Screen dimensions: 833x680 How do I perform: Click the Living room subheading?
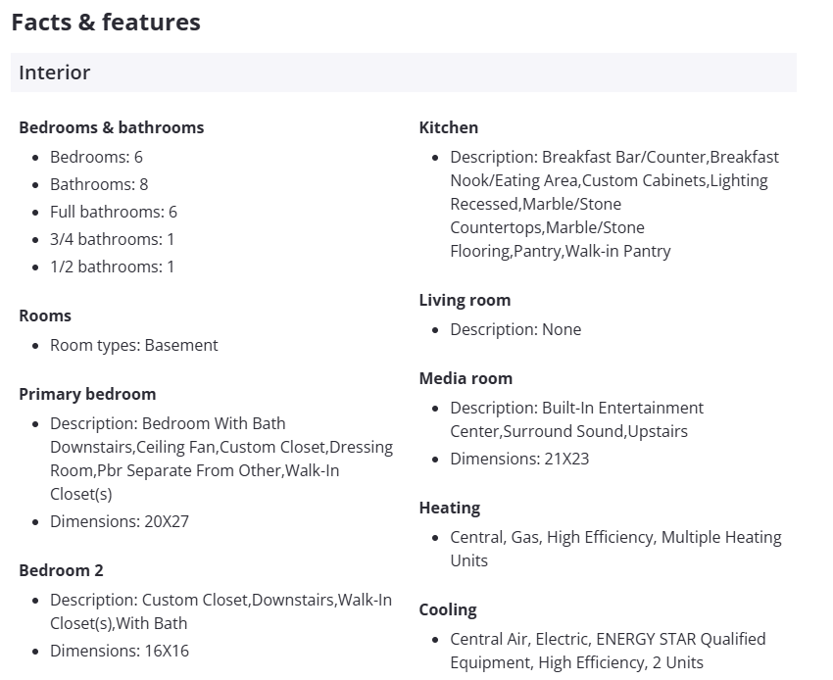(465, 300)
